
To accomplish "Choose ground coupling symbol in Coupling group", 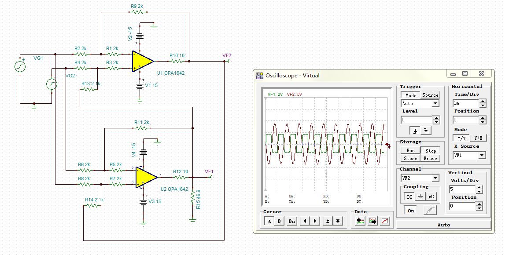I will pyautogui.click(x=420, y=197).
